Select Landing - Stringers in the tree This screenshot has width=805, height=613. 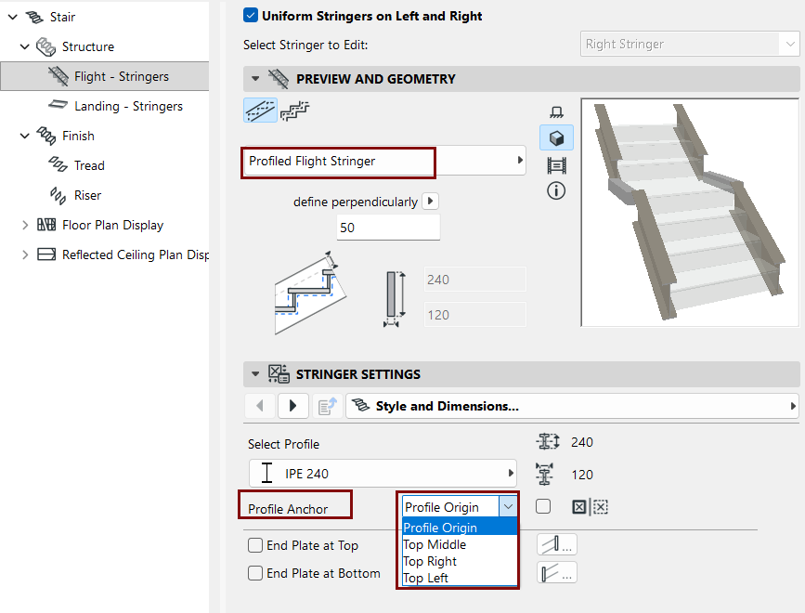coord(128,106)
